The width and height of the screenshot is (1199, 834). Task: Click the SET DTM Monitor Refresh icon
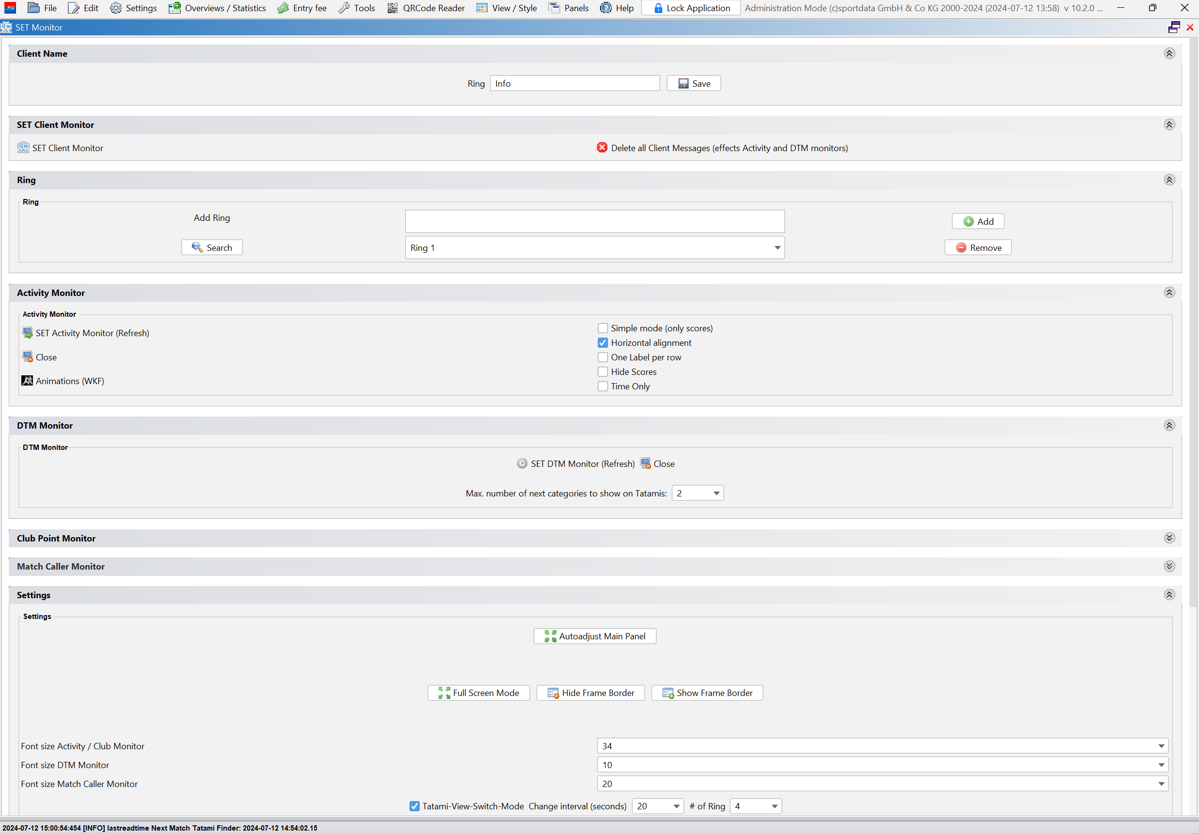point(521,463)
